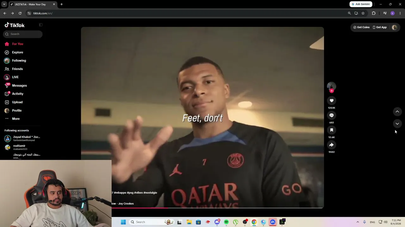Pause the playing Mbappe video
405x227 pixels.
pos(202,117)
